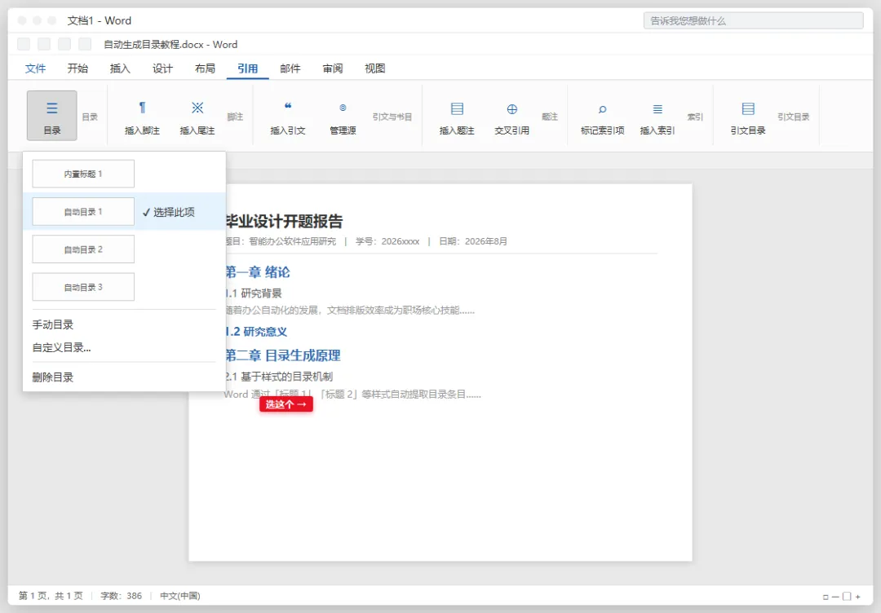Switch to the 视图 tab

coord(374,68)
